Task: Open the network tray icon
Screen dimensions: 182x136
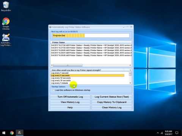Action: (x=162, y=133)
